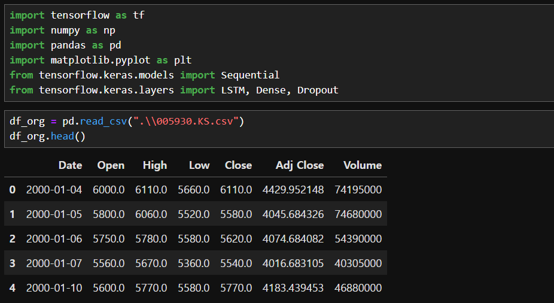Click Volume value 46880000

pyautogui.click(x=358, y=288)
